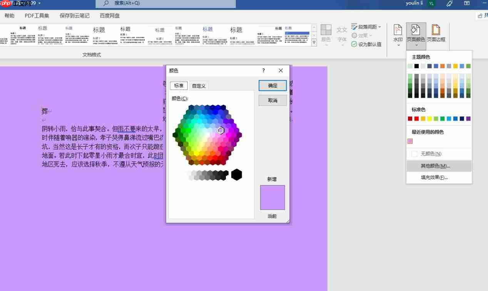The image size is (488, 291).
Task: Select the orange theme color swatch
Action: (x=443, y=66)
